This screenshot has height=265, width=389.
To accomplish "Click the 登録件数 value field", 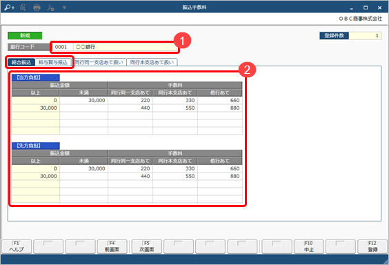I will (x=365, y=36).
